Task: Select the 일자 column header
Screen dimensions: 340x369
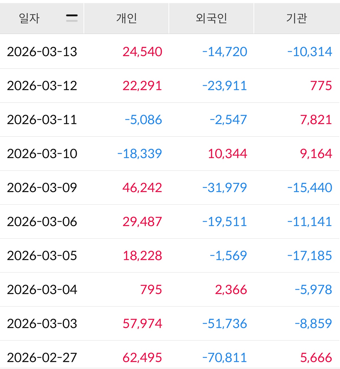Action: click(x=29, y=18)
